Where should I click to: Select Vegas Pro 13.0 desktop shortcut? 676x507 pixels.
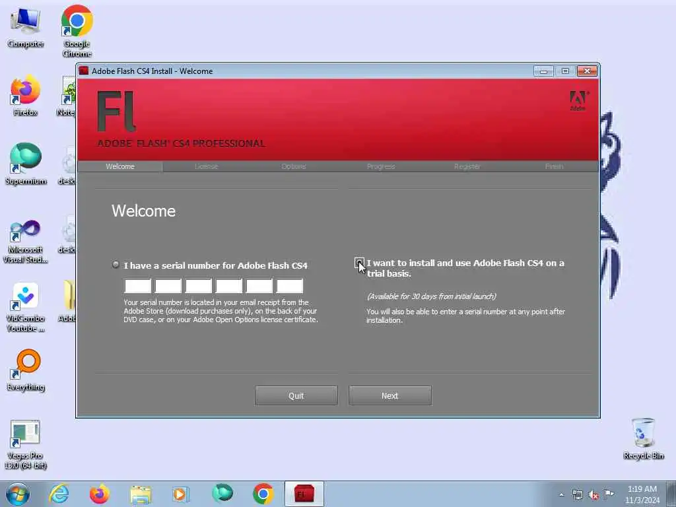click(x=26, y=444)
